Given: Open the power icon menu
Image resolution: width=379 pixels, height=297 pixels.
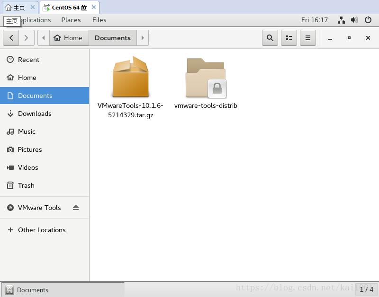Looking at the screenshot, I should [x=368, y=20].
